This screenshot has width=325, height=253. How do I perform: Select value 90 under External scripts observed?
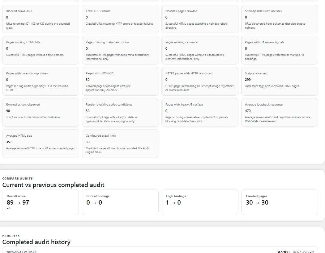pos(8,111)
